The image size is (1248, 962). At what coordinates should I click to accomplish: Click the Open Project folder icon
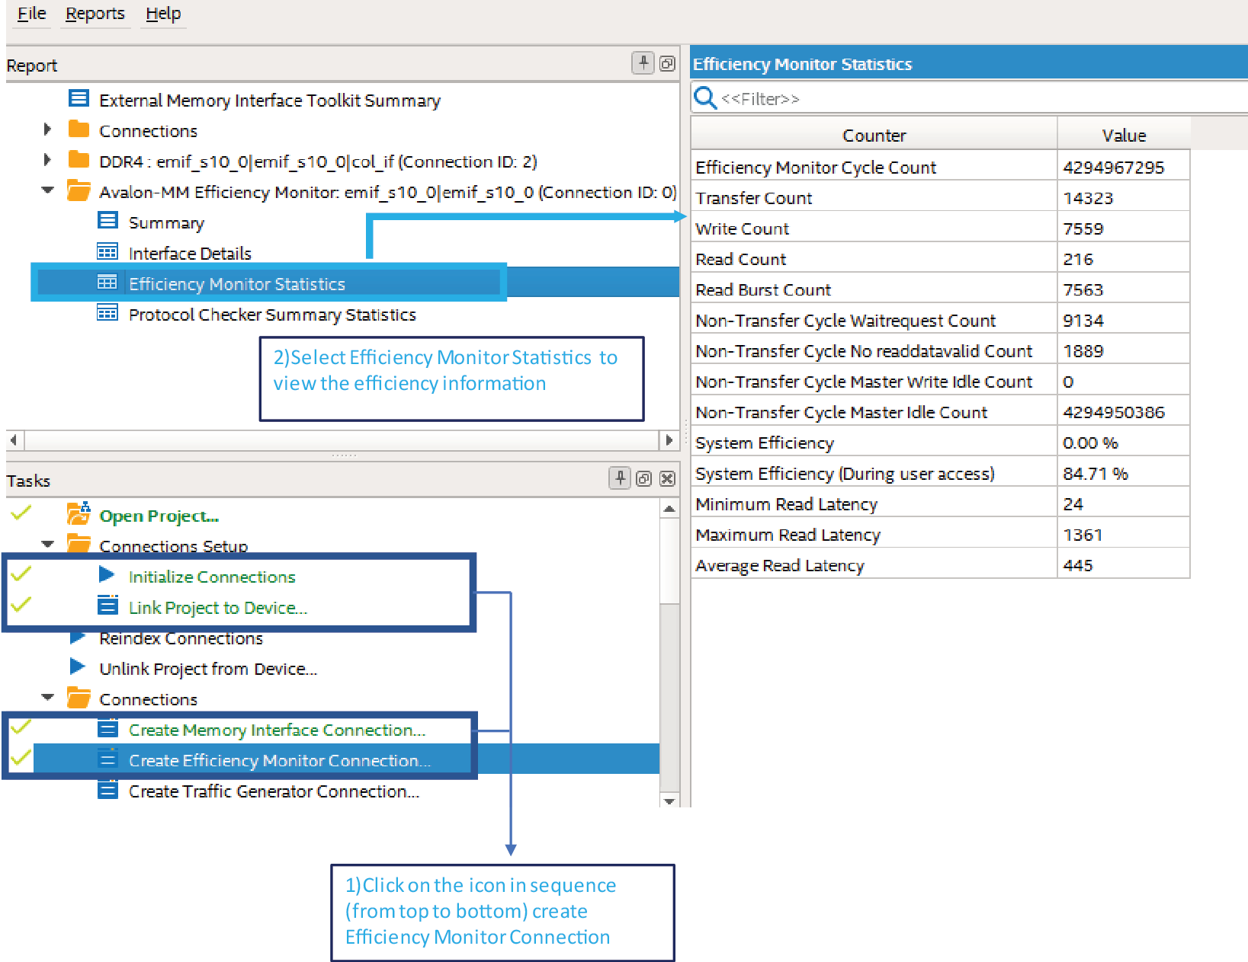coord(79,513)
